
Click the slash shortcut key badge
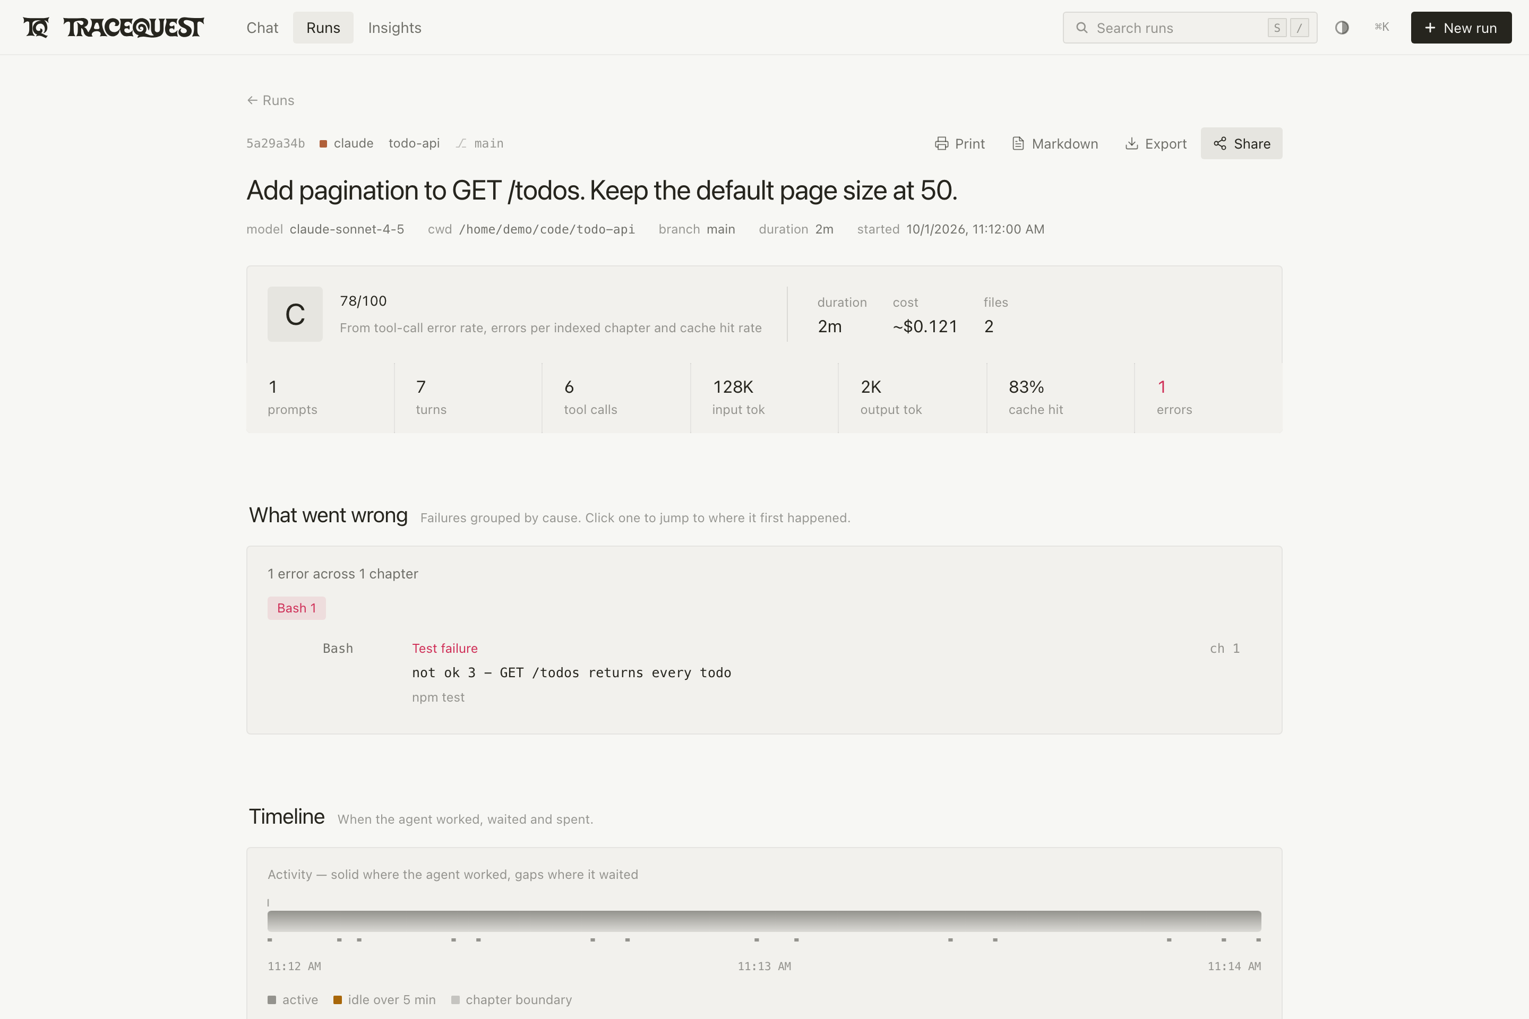point(1300,28)
